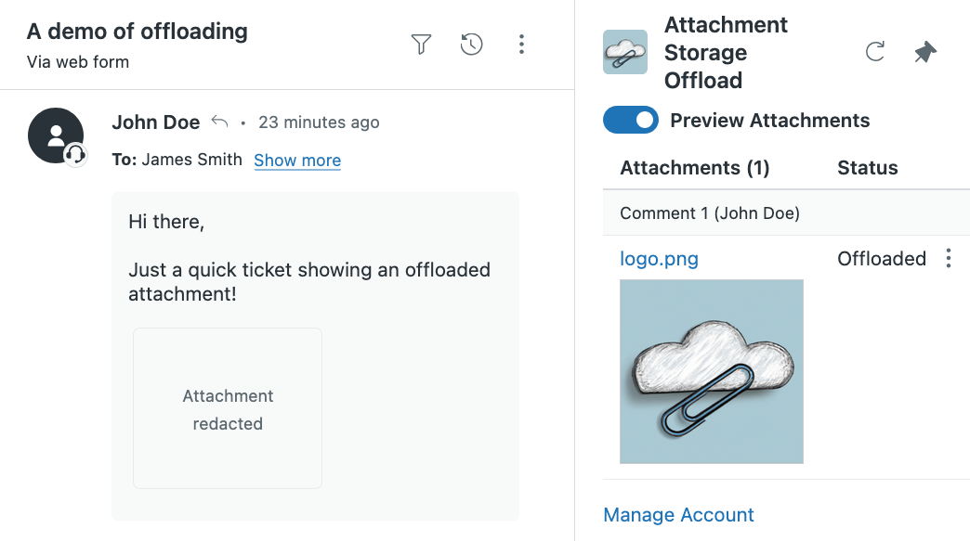Show ticket events history clock icon
This screenshot has width=970, height=541.
coord(471,44)
